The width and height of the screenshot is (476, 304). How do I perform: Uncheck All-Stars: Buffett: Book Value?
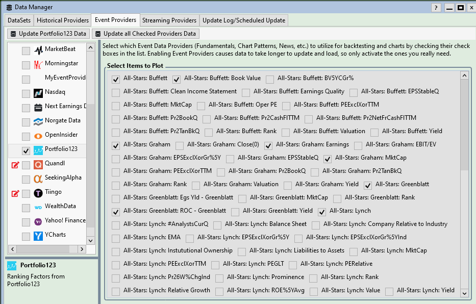177,79
